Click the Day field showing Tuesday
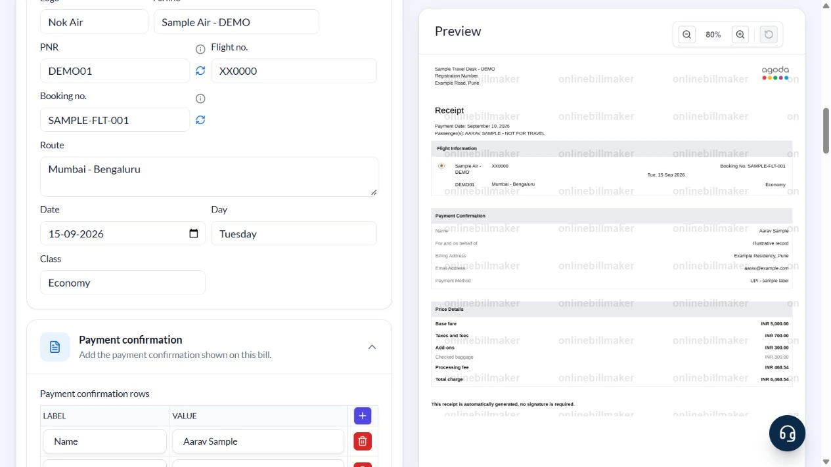 pos(294,233)
